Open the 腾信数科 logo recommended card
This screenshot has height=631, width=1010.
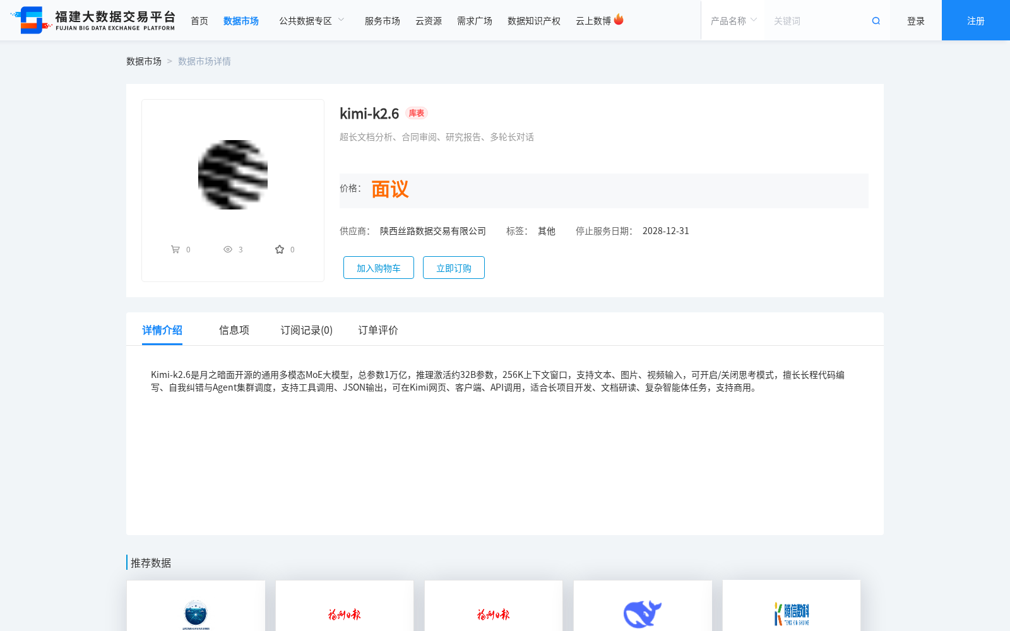click(792, 606)
